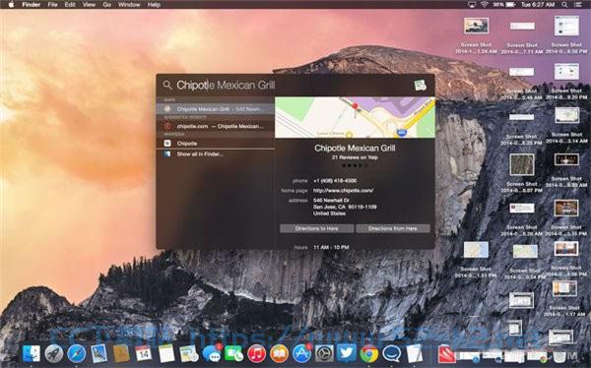Click the red pin on the map preview
The height and width of the screenshot is (368, 591).
(355, 106)
